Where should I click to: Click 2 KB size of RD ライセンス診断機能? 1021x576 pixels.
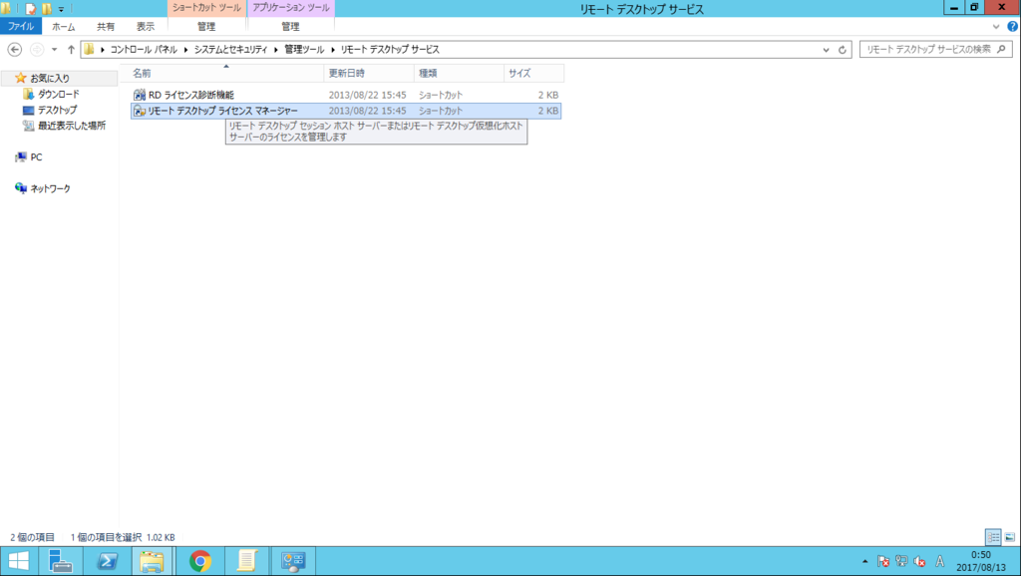[548, 95]
